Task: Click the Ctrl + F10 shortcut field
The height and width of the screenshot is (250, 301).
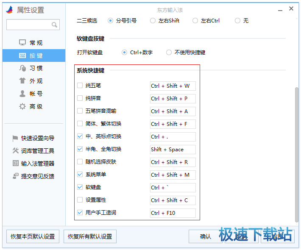Action: [173, 213]
